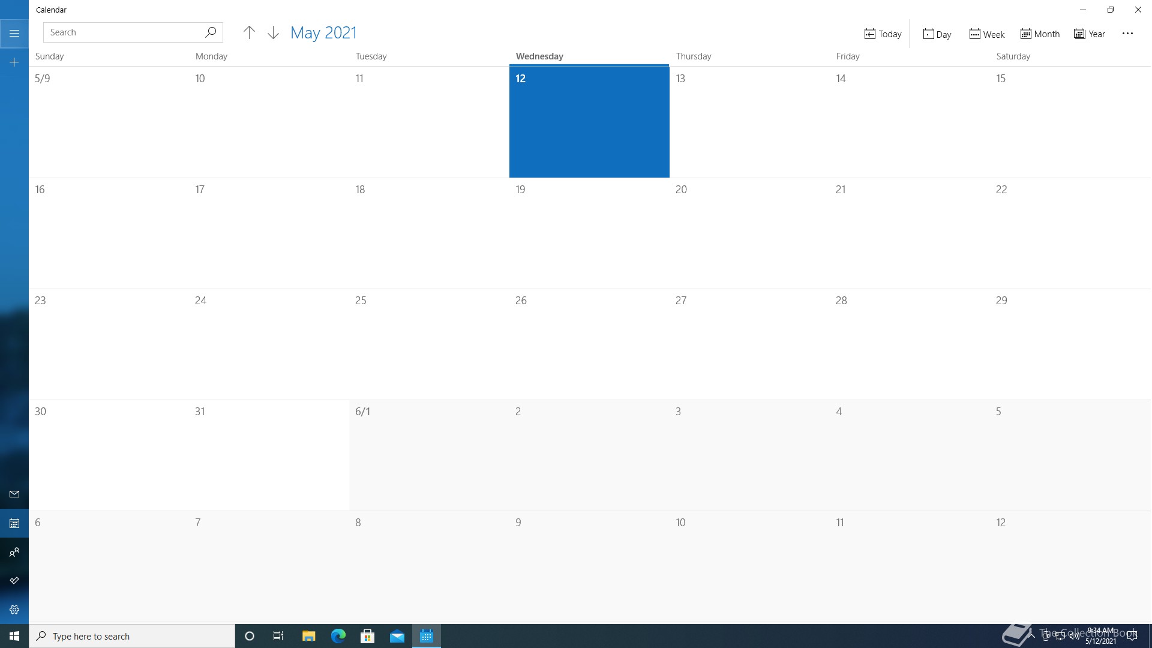The image size is (1152, 648).
Task: Expand the hamburger navigation menu
Action: click(x=14, y=33)
